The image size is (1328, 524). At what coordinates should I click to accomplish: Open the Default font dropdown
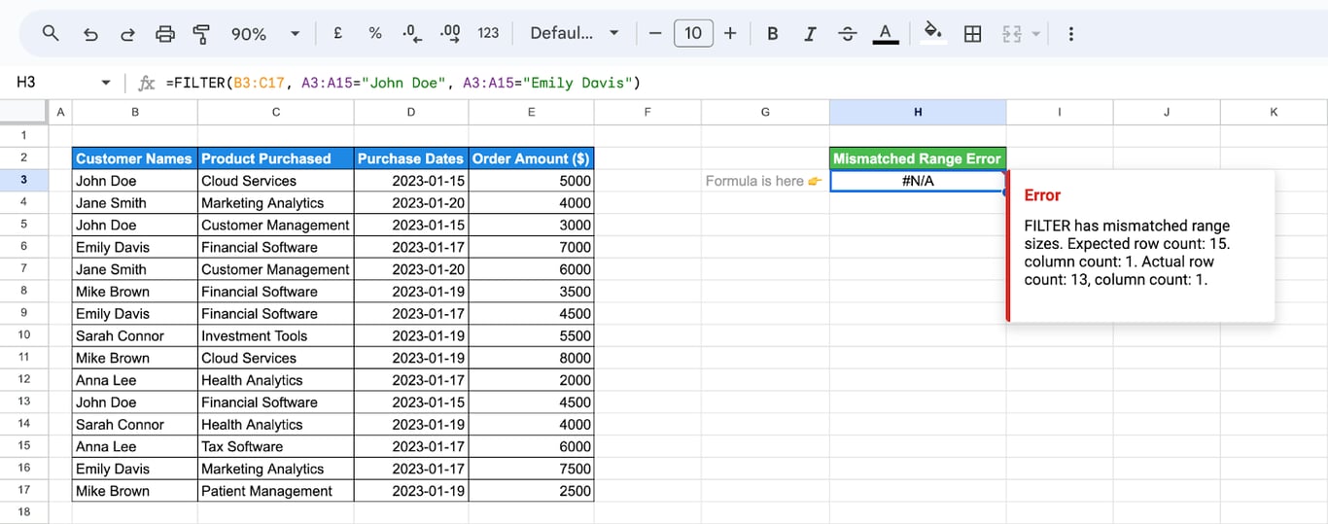[x=574, y=33]
